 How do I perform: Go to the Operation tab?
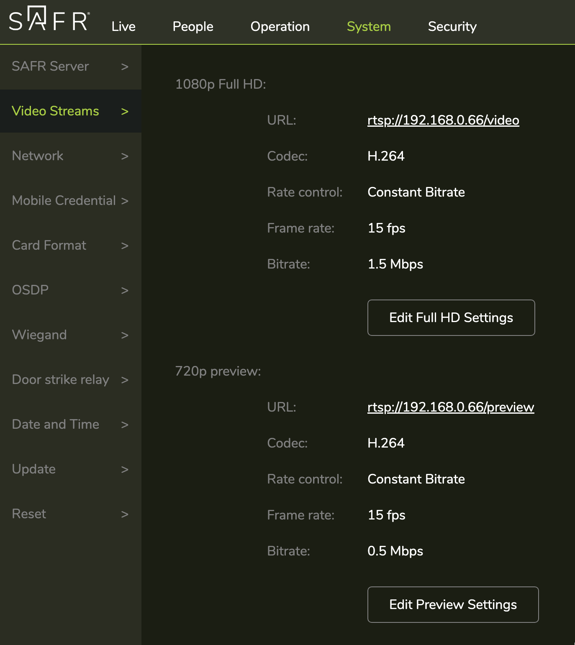tap(280, 26)
